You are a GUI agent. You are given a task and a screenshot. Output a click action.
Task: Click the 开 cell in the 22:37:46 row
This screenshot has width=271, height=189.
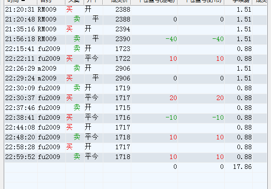(x=88, y=108)
